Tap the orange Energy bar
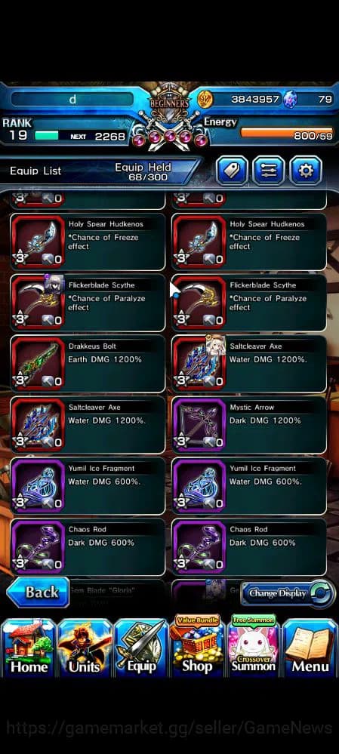This screenshot has width=339, height=754. click(x=286, y=132)
